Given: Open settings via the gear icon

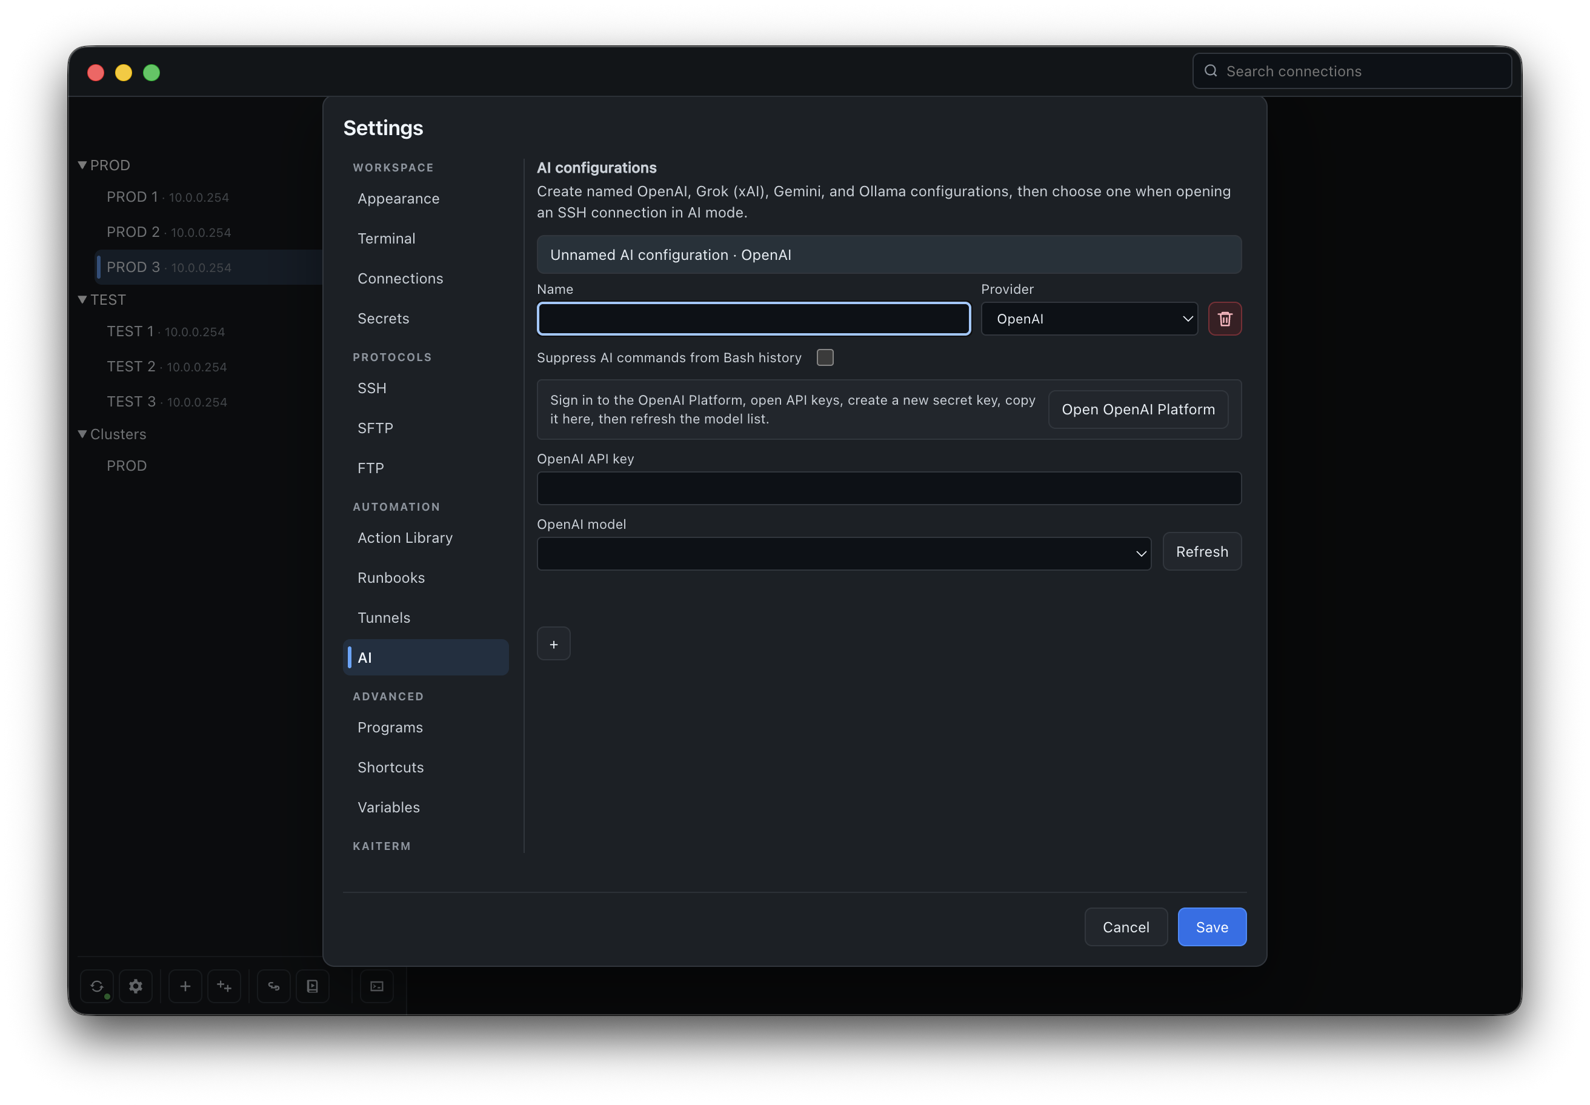Looking at the screenshot, I should [136, 986].
